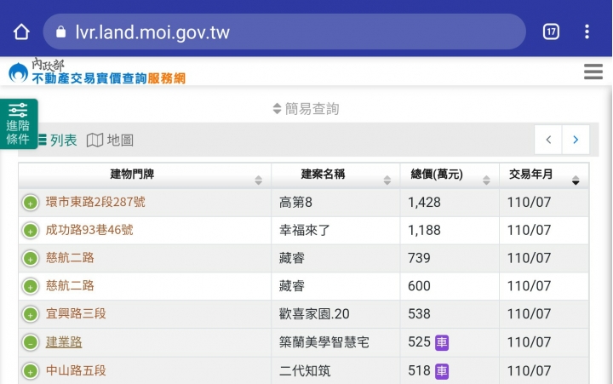Screen dimensions: 613x384
Task: Click the 車 badge beside 525
Action: point(442,342)
